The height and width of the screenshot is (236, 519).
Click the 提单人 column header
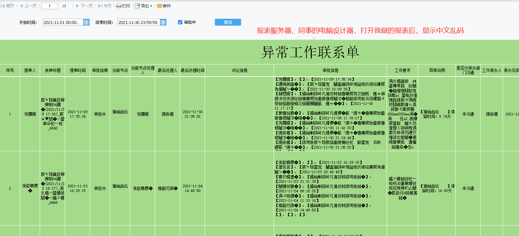(30, 70)
